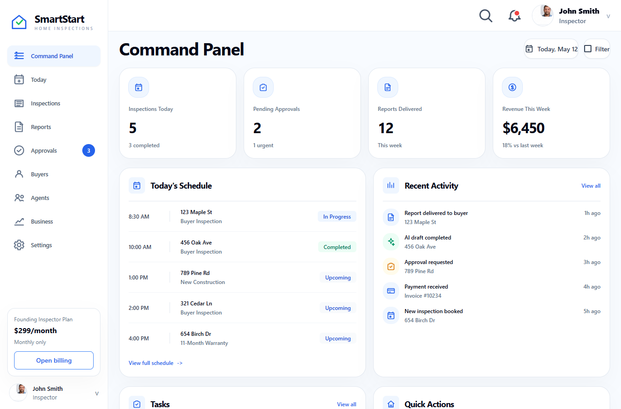The height and width of the screenshot is (409, 621).
Task: Open the 789 Pine Rd New Construction entry
Action: (242, 278)
